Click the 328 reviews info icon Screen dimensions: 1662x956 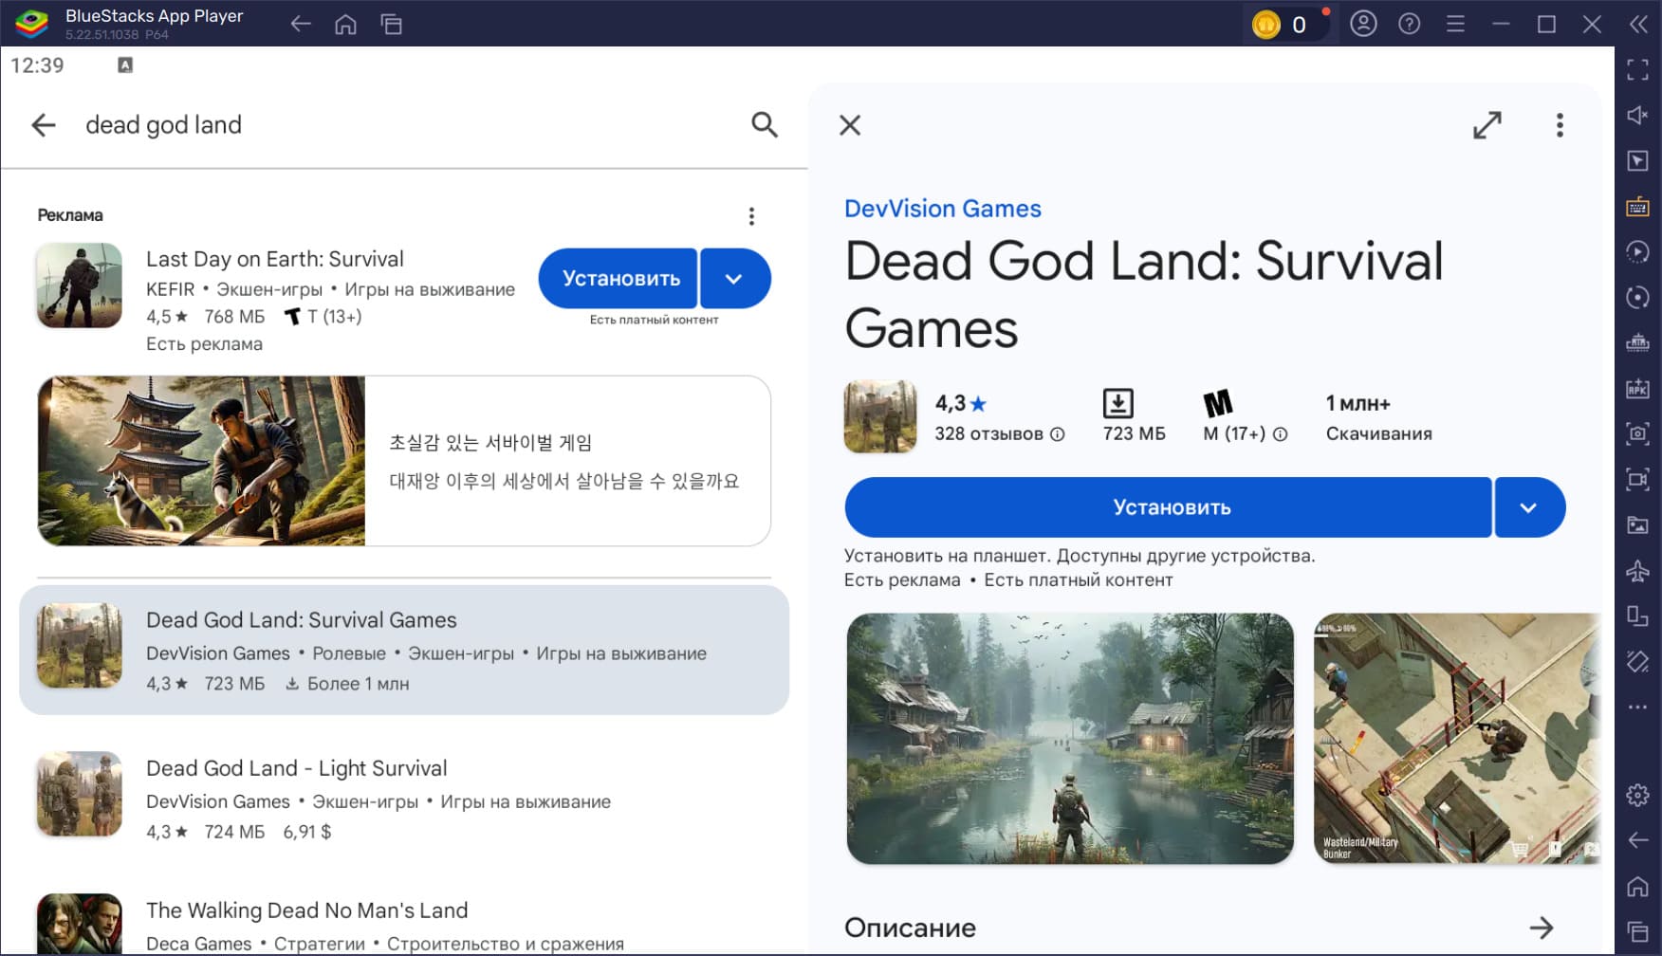pos(1058,434)
